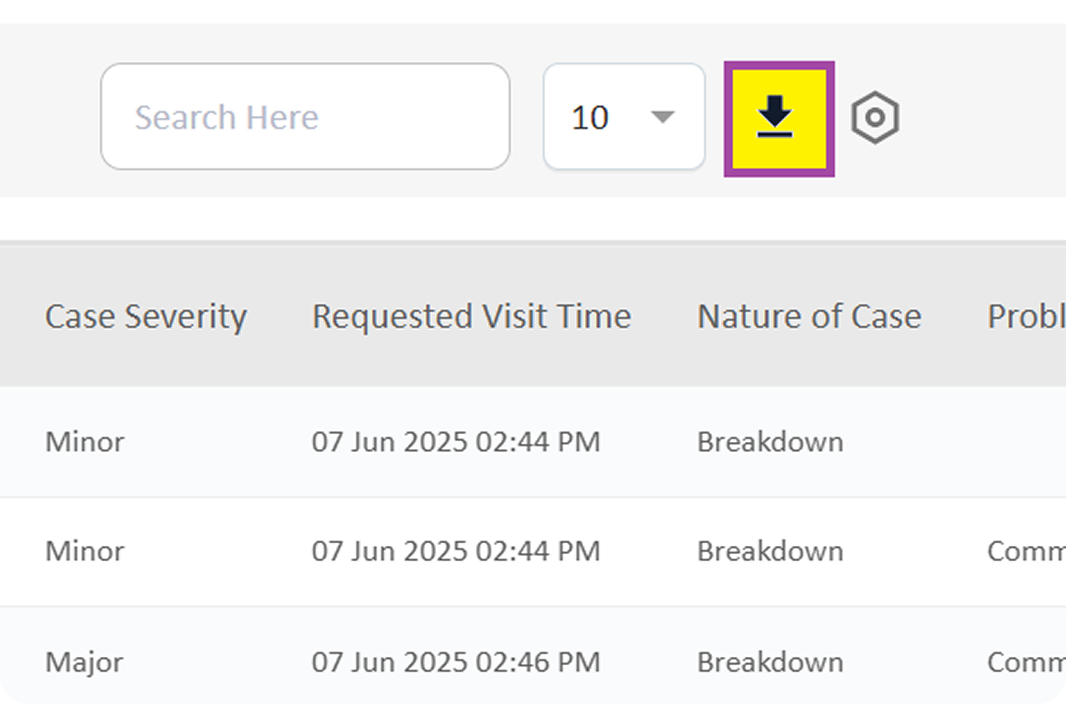Select the Minor severity cell in first row
This screenshot has width=1066, height=704.
85,442
